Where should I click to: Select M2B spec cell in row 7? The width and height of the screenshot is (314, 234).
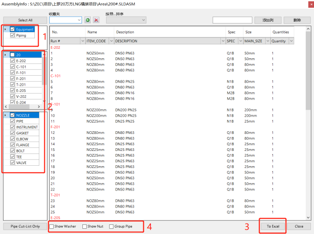tap(231, 93)
